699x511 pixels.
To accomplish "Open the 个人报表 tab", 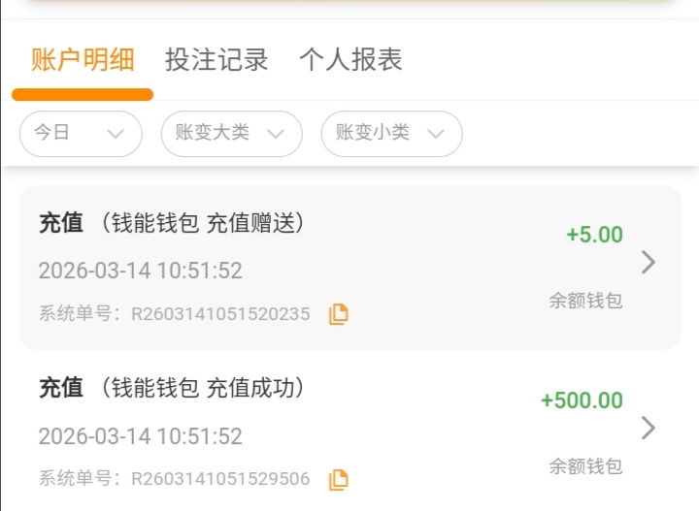I will coord(350,60).
